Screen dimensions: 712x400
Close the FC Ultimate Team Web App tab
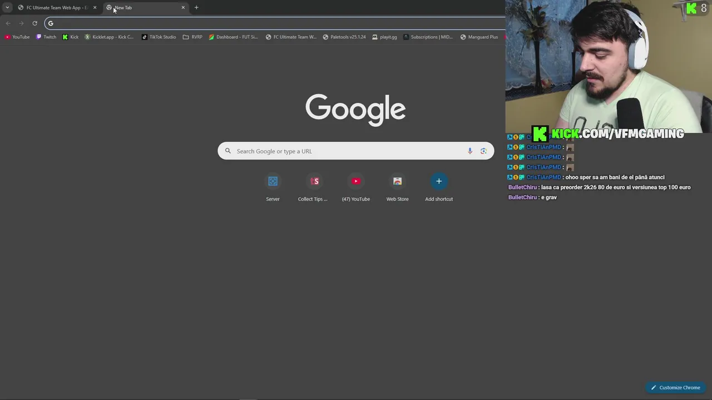pos(95,8)
